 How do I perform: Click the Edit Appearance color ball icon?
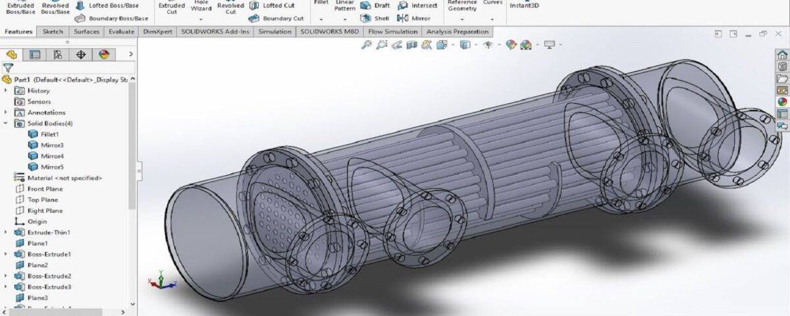pyautogui.click(x=512, y=45)
